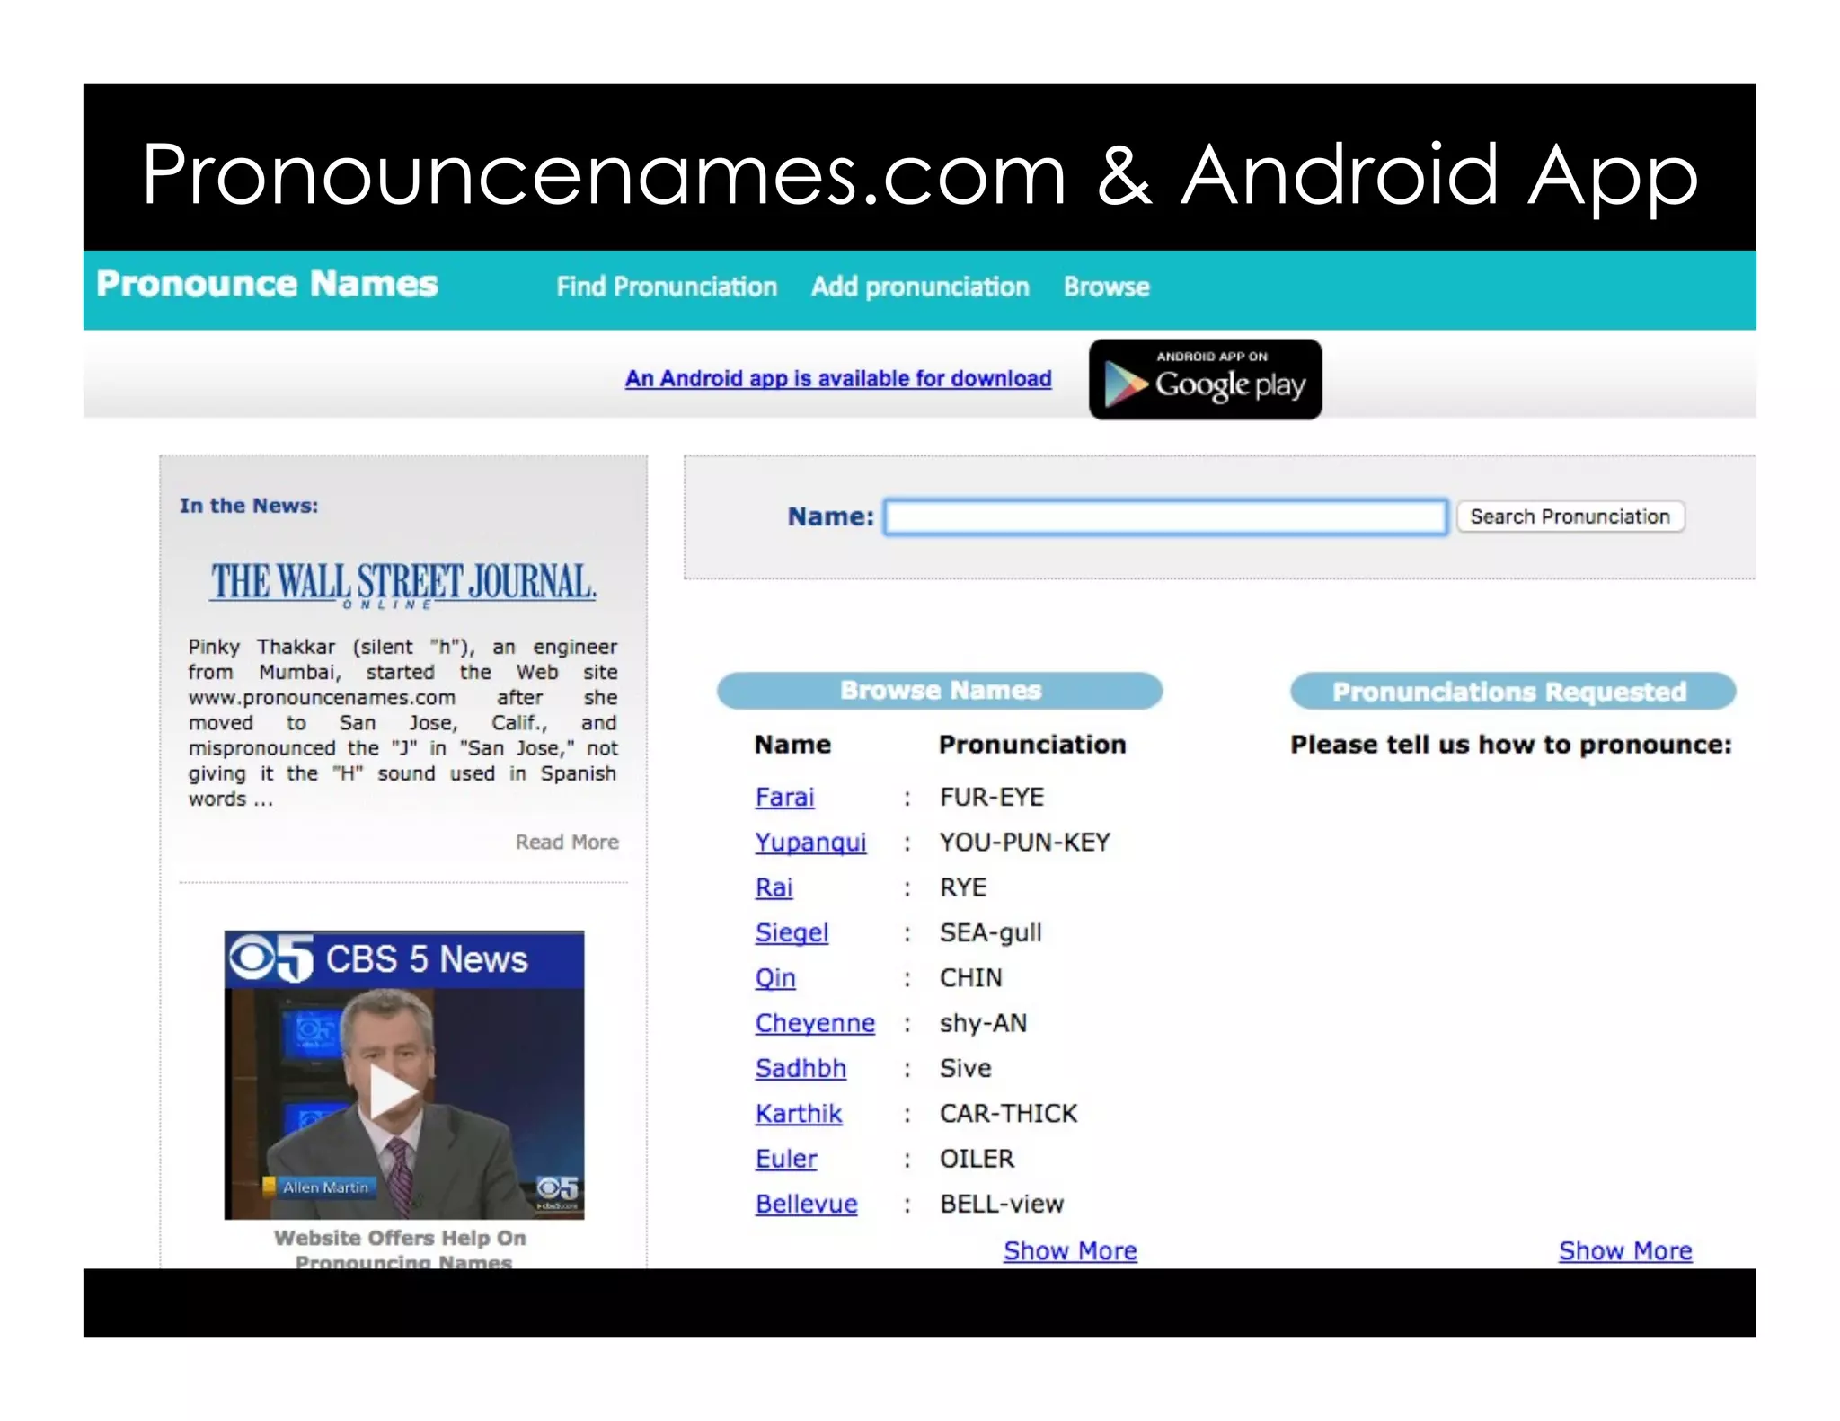Image resolution: width=1840 pixels, height=1421 pixels.
Task: Follow the Android app download link
Action: coord(838,378)
